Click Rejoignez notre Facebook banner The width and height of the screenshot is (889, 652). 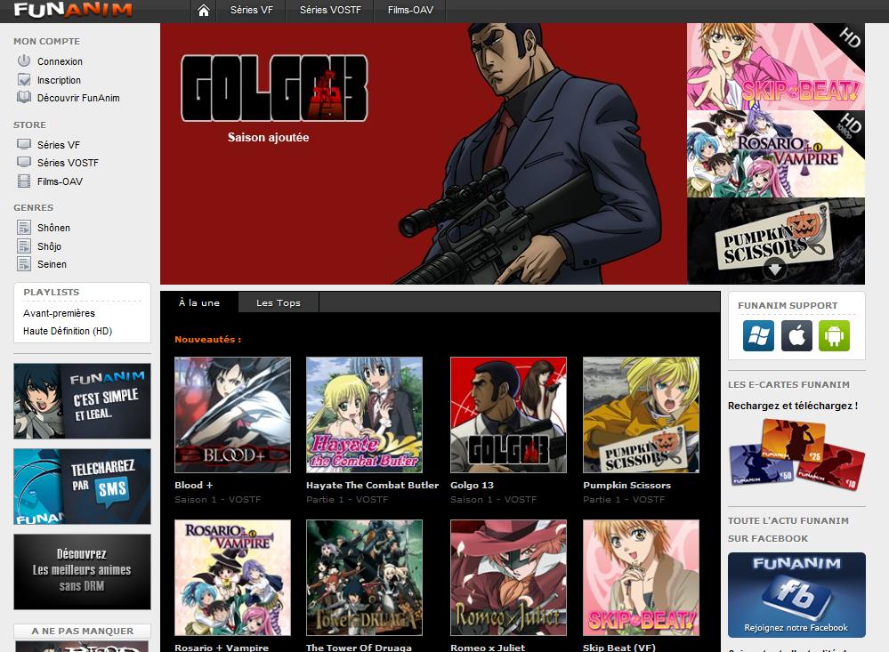[x=796, y=595]
